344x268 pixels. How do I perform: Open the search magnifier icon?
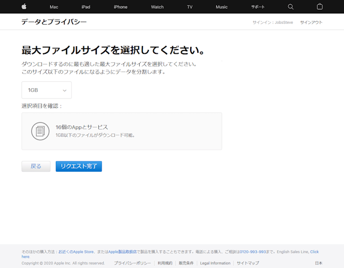point(291,6)
